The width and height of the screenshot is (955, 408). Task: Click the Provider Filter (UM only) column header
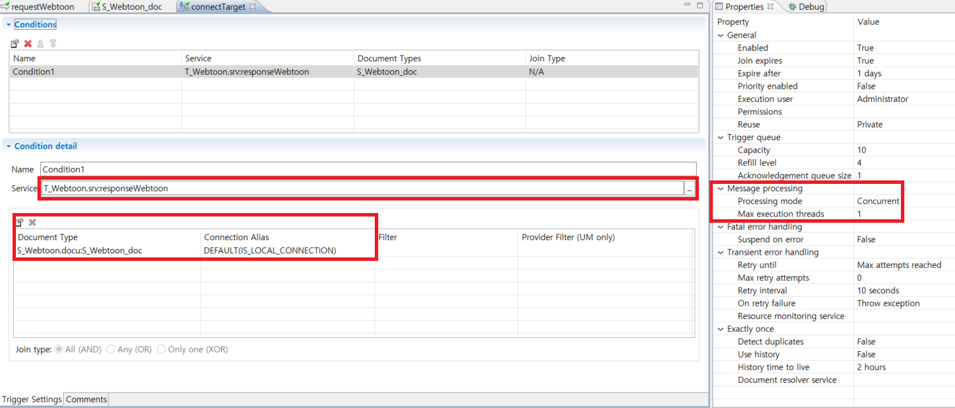click(605, 237)
